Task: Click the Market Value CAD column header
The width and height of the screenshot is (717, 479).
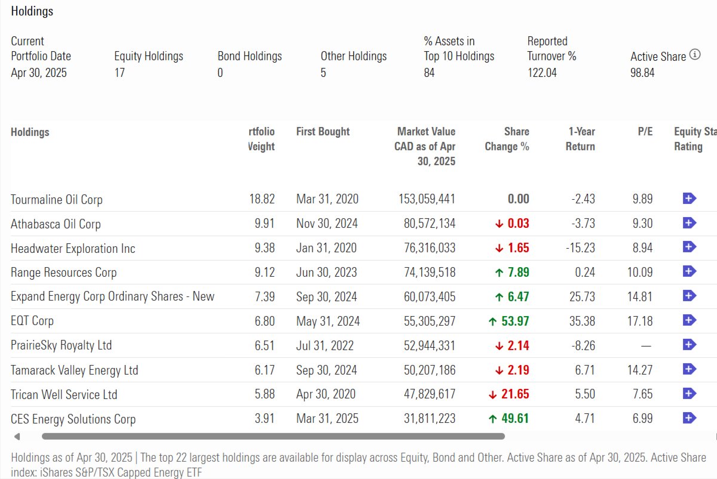Action: click(425, 146)
